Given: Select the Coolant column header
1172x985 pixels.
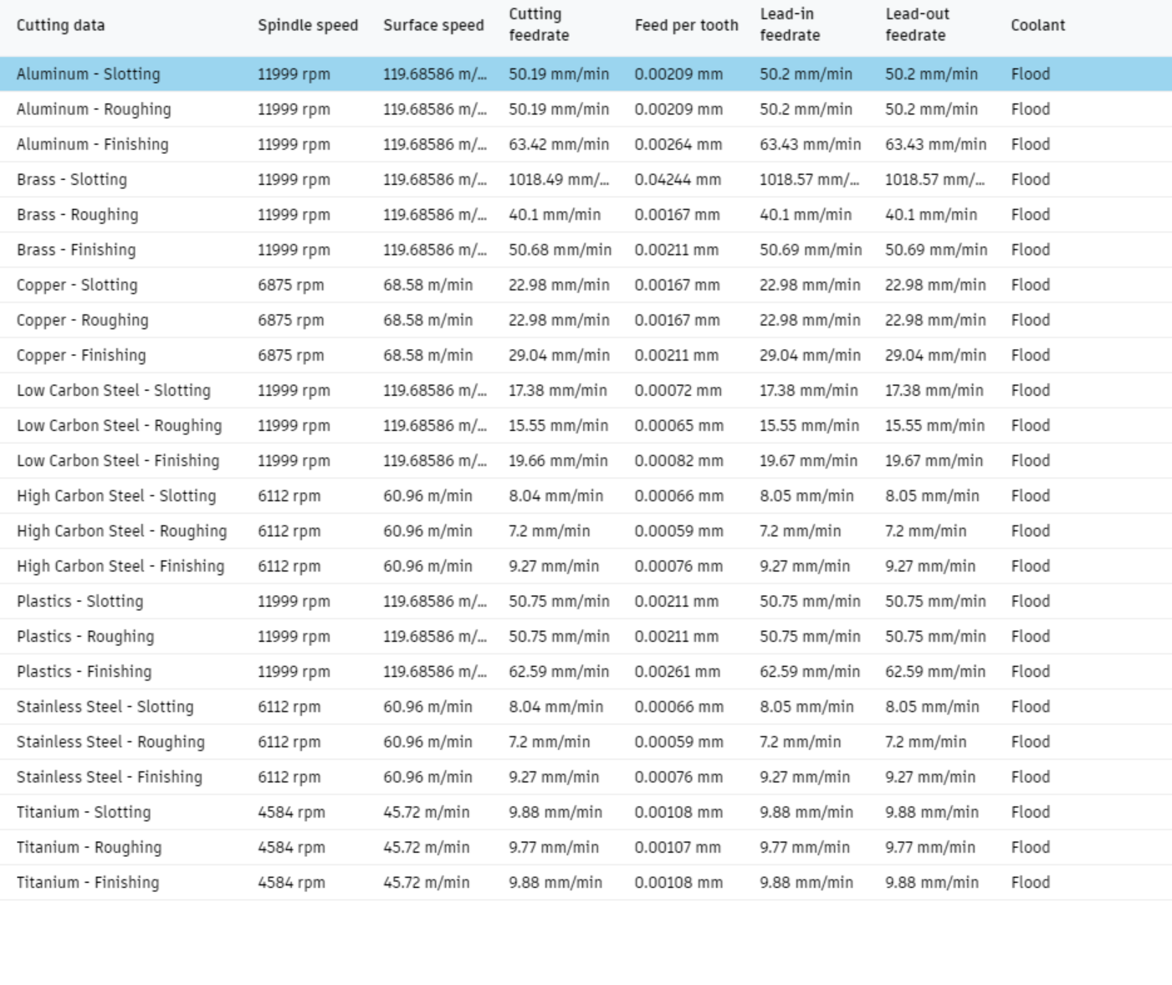Looking at the screenshot, I should (x=1037, y=25).
